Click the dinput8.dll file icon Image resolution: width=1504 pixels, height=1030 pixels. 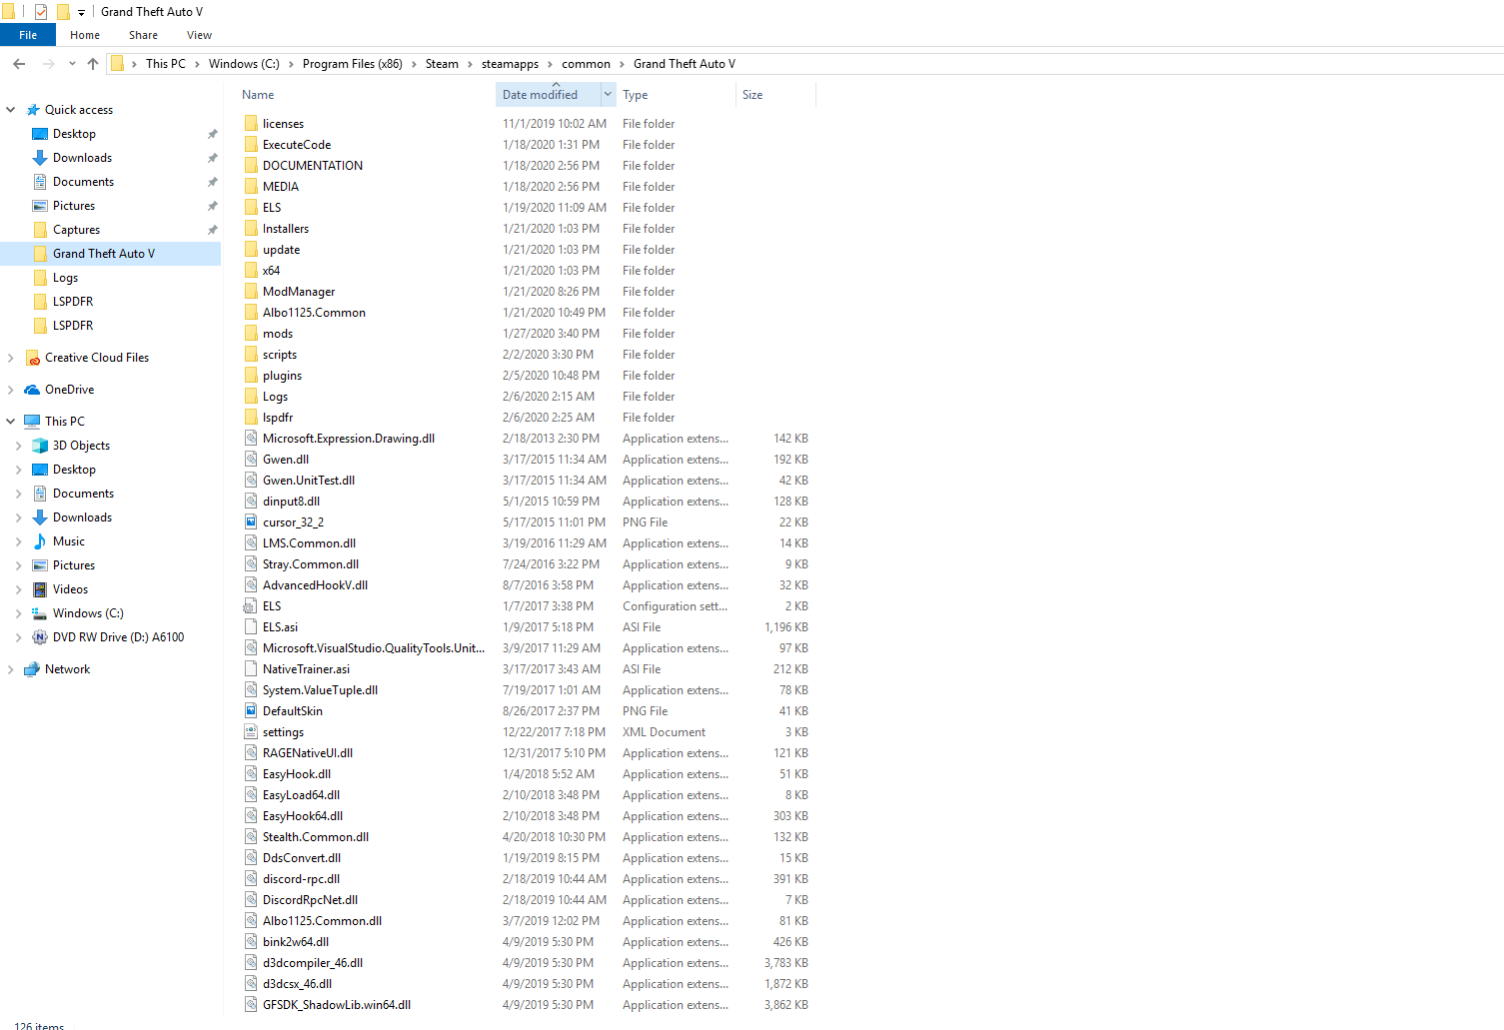[251, 502]
